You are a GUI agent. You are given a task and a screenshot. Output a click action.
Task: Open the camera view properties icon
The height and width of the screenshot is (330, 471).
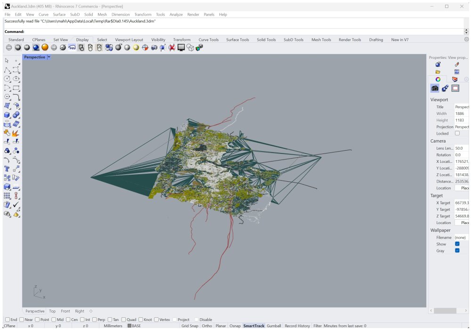coord(435,88)
